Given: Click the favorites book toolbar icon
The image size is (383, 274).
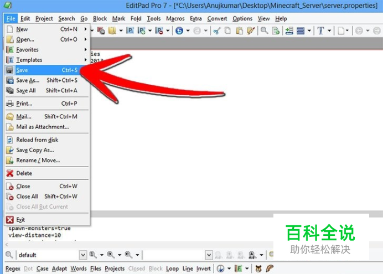Looking at the screenshot, I should tap(112, 30).
